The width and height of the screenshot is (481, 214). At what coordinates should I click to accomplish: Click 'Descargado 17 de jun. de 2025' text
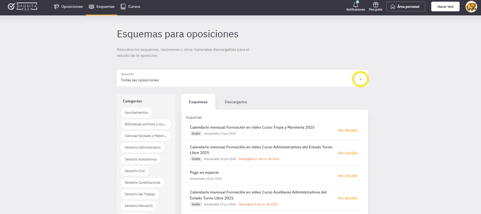point(259,159)
